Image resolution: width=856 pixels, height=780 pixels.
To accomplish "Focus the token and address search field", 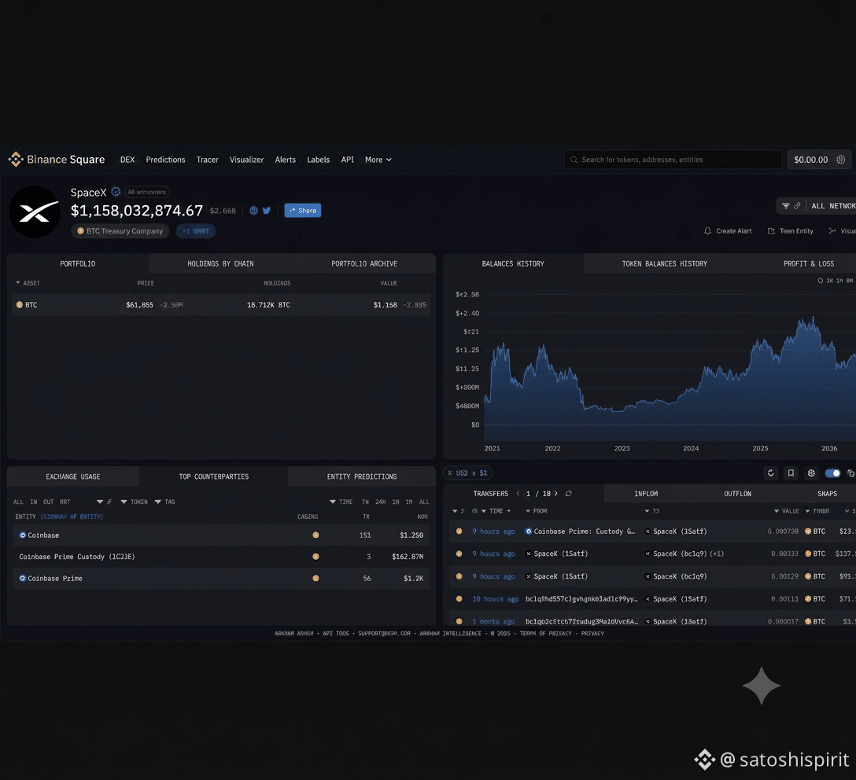I will click(x=673, y=160).
